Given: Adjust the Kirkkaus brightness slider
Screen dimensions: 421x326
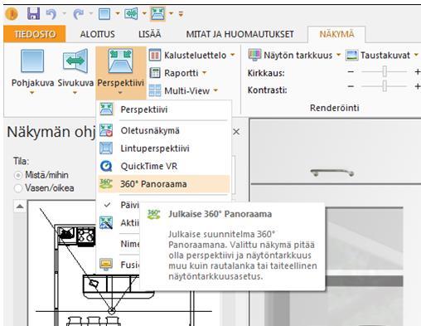Looking at the screenshot, I should click(x=385, y=72).
